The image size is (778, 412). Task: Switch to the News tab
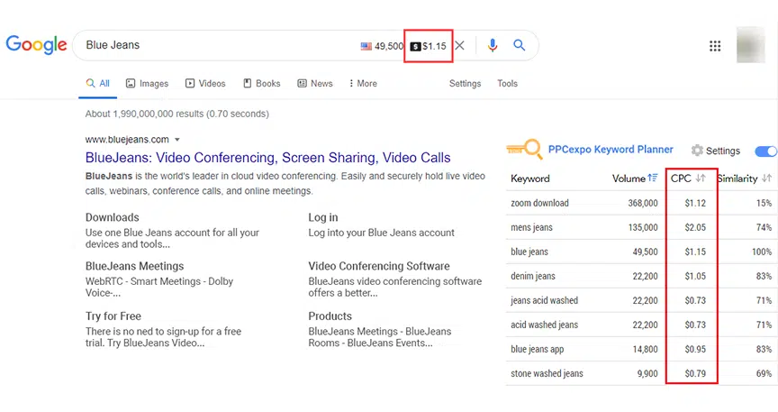pos(315,84)
